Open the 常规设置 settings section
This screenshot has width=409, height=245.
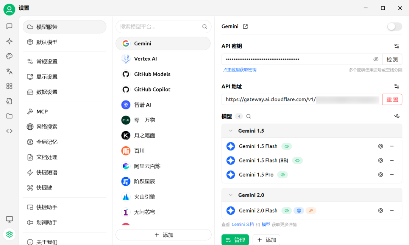point(64,62)
